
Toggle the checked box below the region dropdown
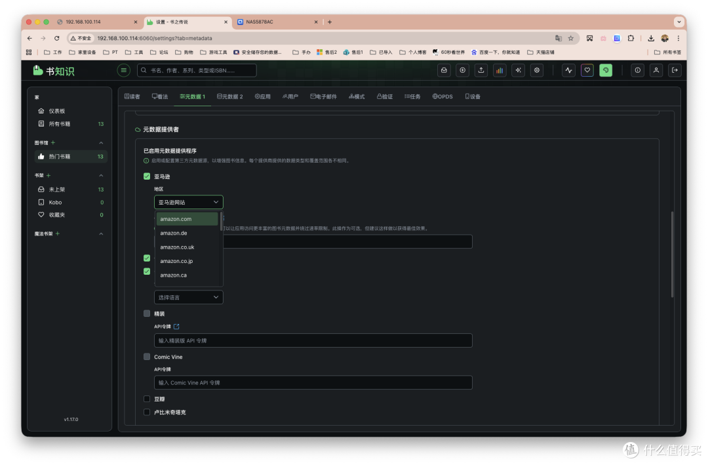(147, 258)
